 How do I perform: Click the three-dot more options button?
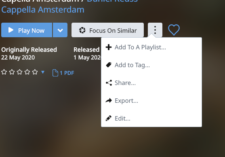(x=155, y=30)
